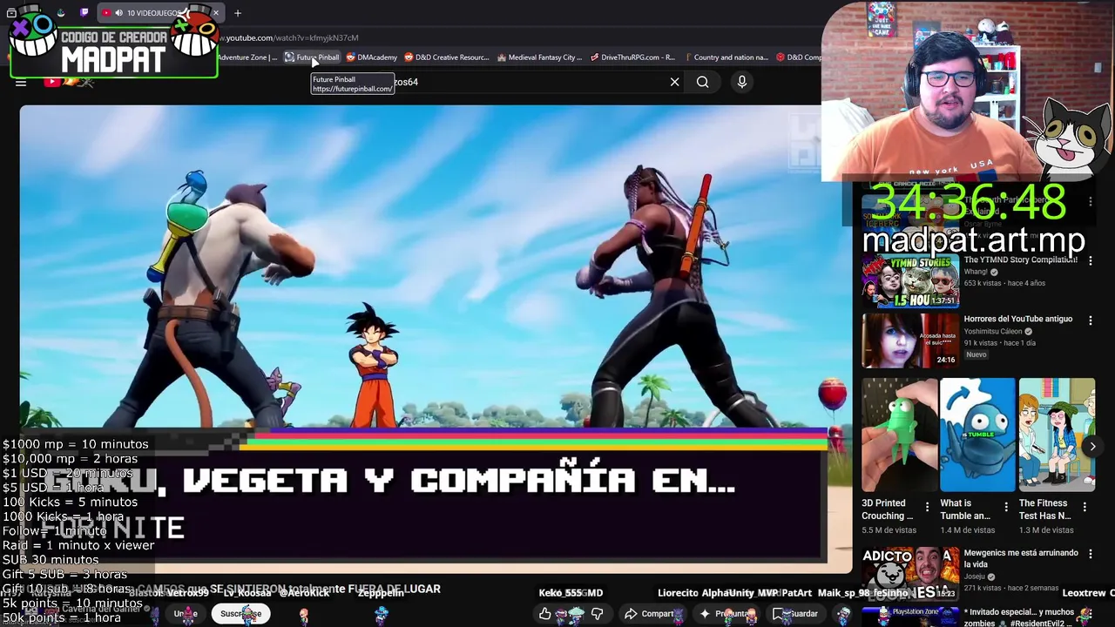The width and height of the screenshot is (1115, 627).
Task: Click the Guardar save button
Action: 796,614
